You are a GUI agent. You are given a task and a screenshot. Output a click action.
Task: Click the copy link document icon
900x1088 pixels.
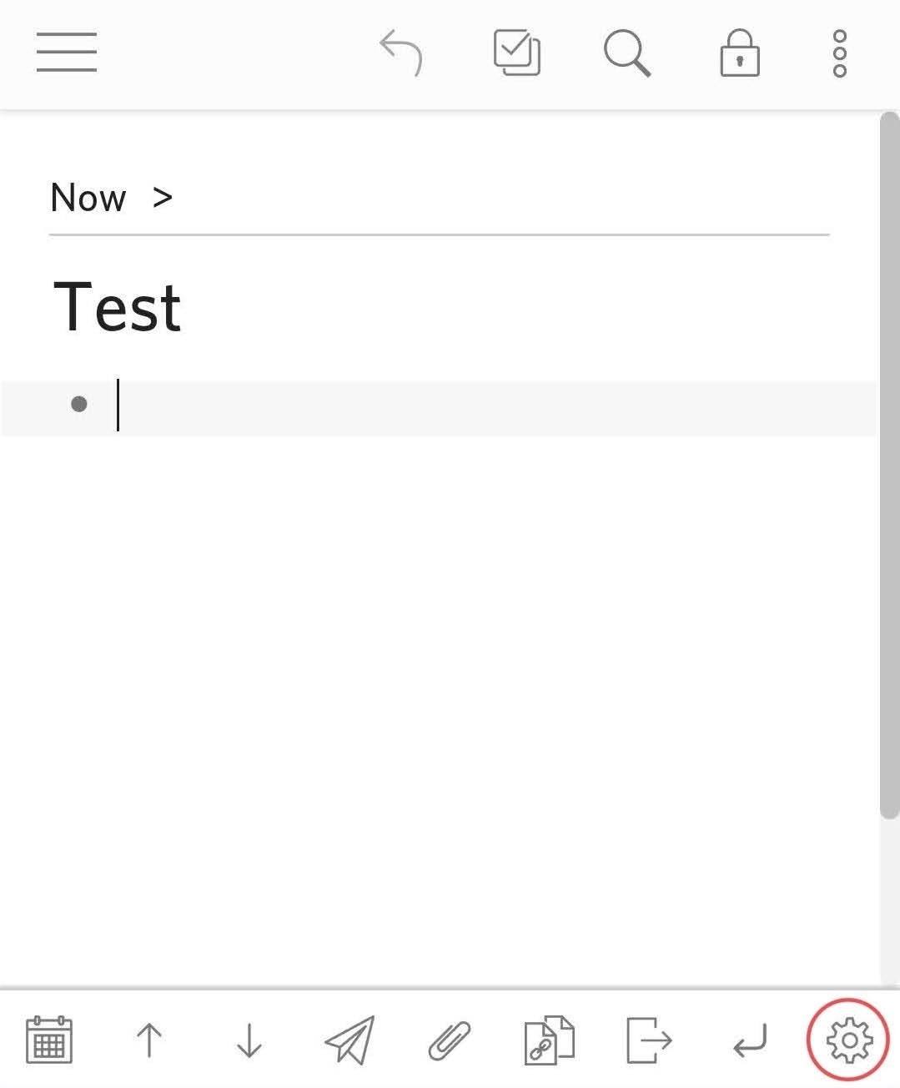pos(550,1040)
